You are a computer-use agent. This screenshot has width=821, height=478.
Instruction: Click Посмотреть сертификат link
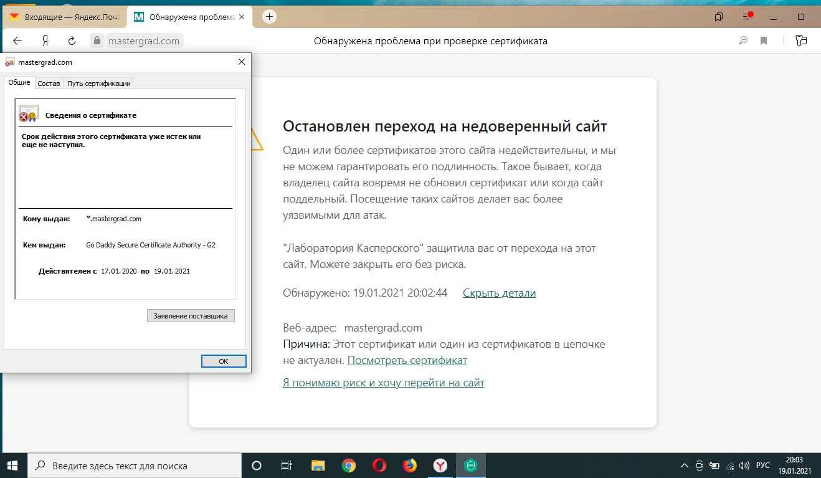407,360
